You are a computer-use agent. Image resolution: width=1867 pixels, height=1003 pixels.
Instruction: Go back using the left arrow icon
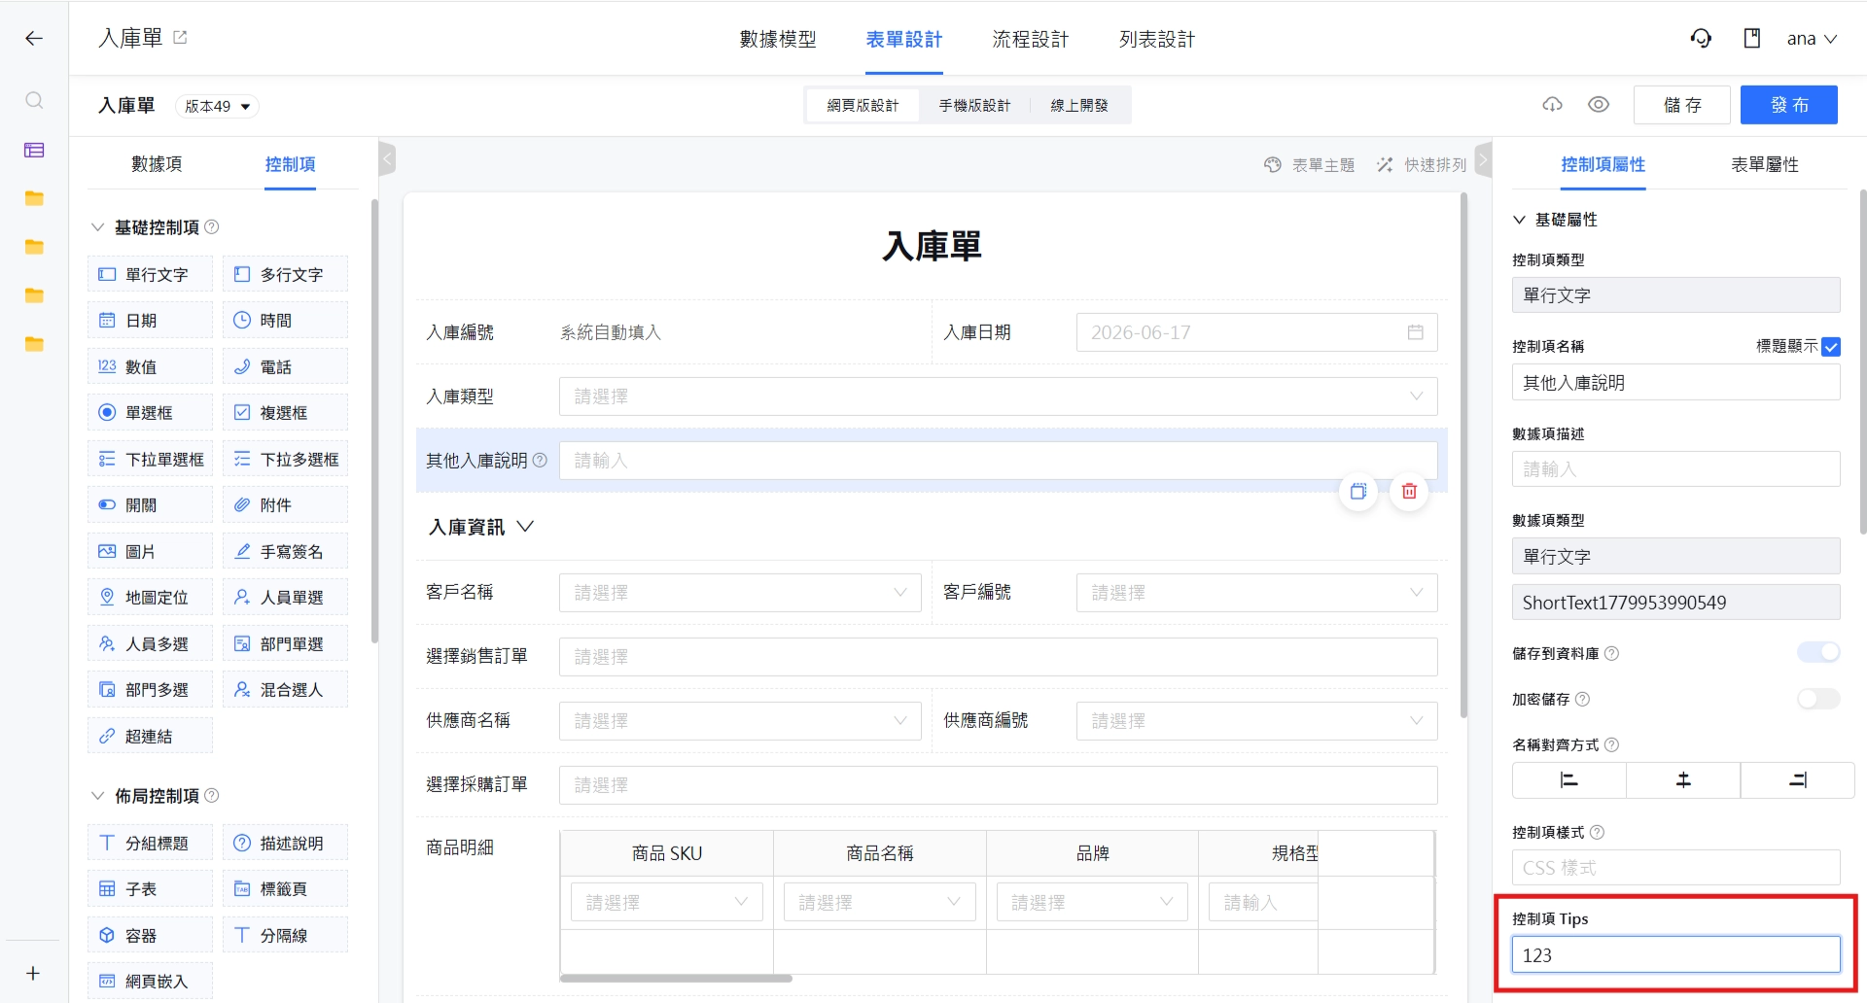point(34,38)
